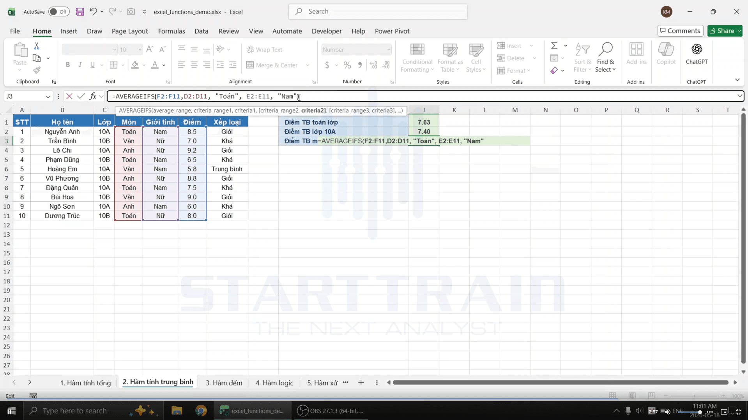The height and width of the screenshot is (420, 748).
Task: Open the Customize Quick Access Toolbar dropdown
Action: (x=144, y=12)
